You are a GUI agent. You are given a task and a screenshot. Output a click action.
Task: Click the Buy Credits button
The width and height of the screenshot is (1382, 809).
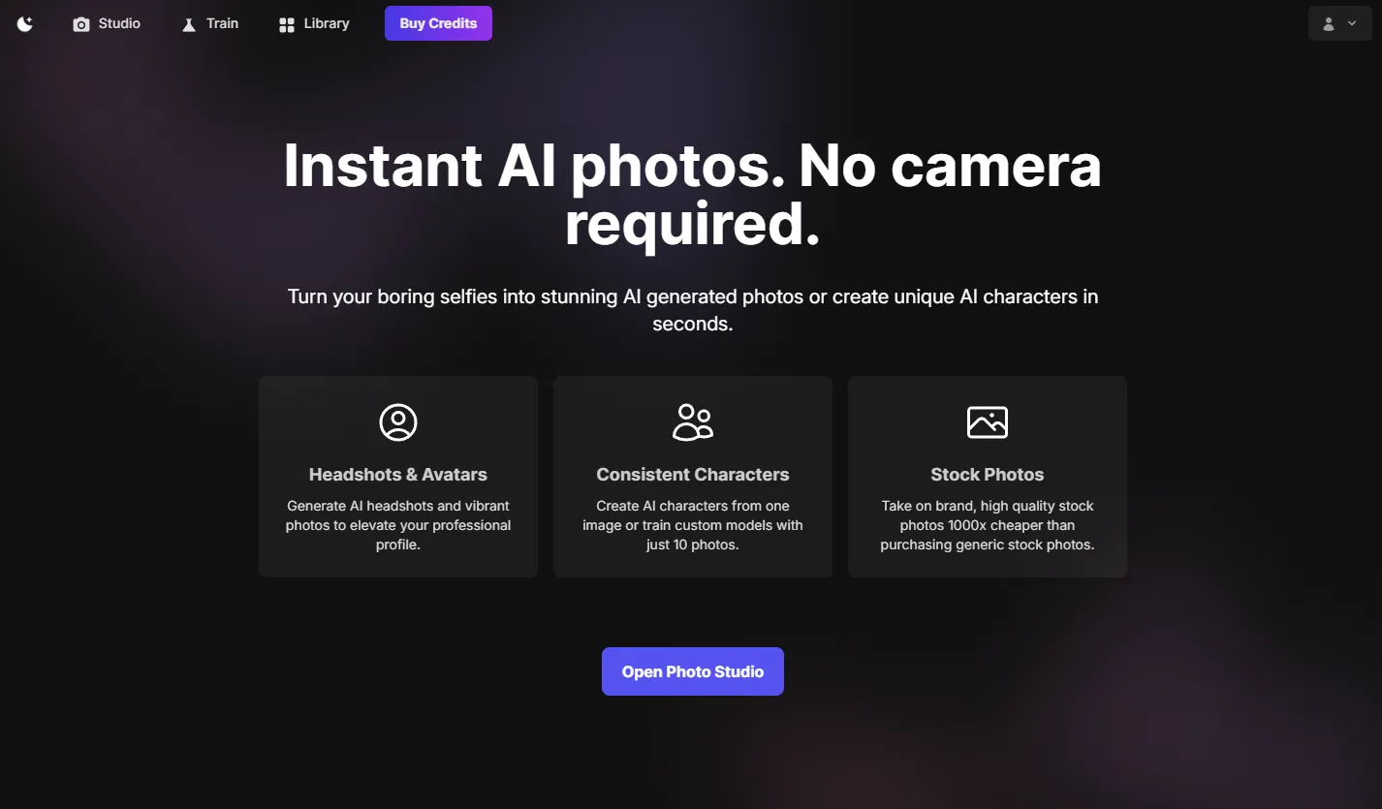[438, 22]
